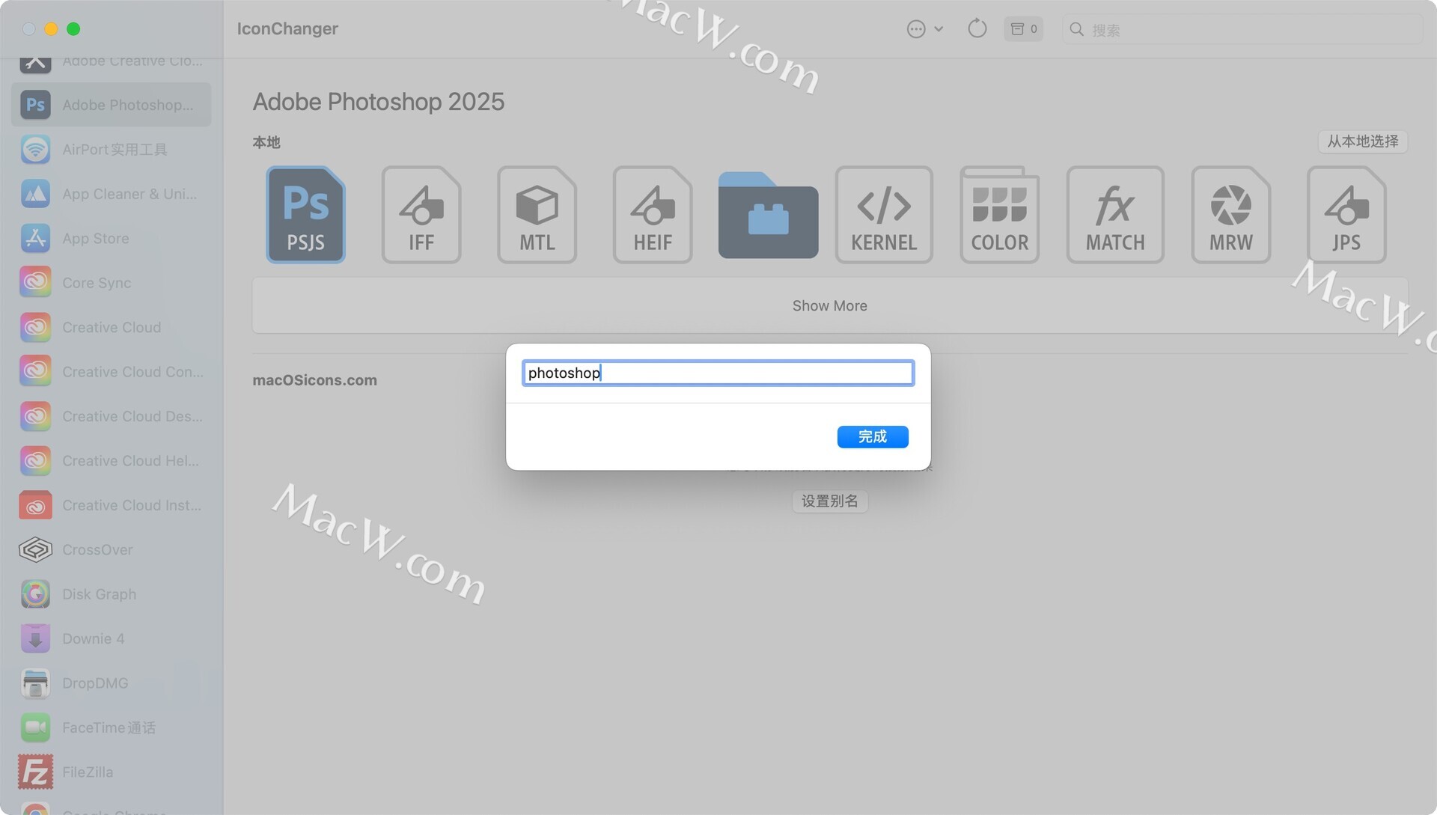
Task: Choose the blue plugin folder icon
Action: point(768,215)
